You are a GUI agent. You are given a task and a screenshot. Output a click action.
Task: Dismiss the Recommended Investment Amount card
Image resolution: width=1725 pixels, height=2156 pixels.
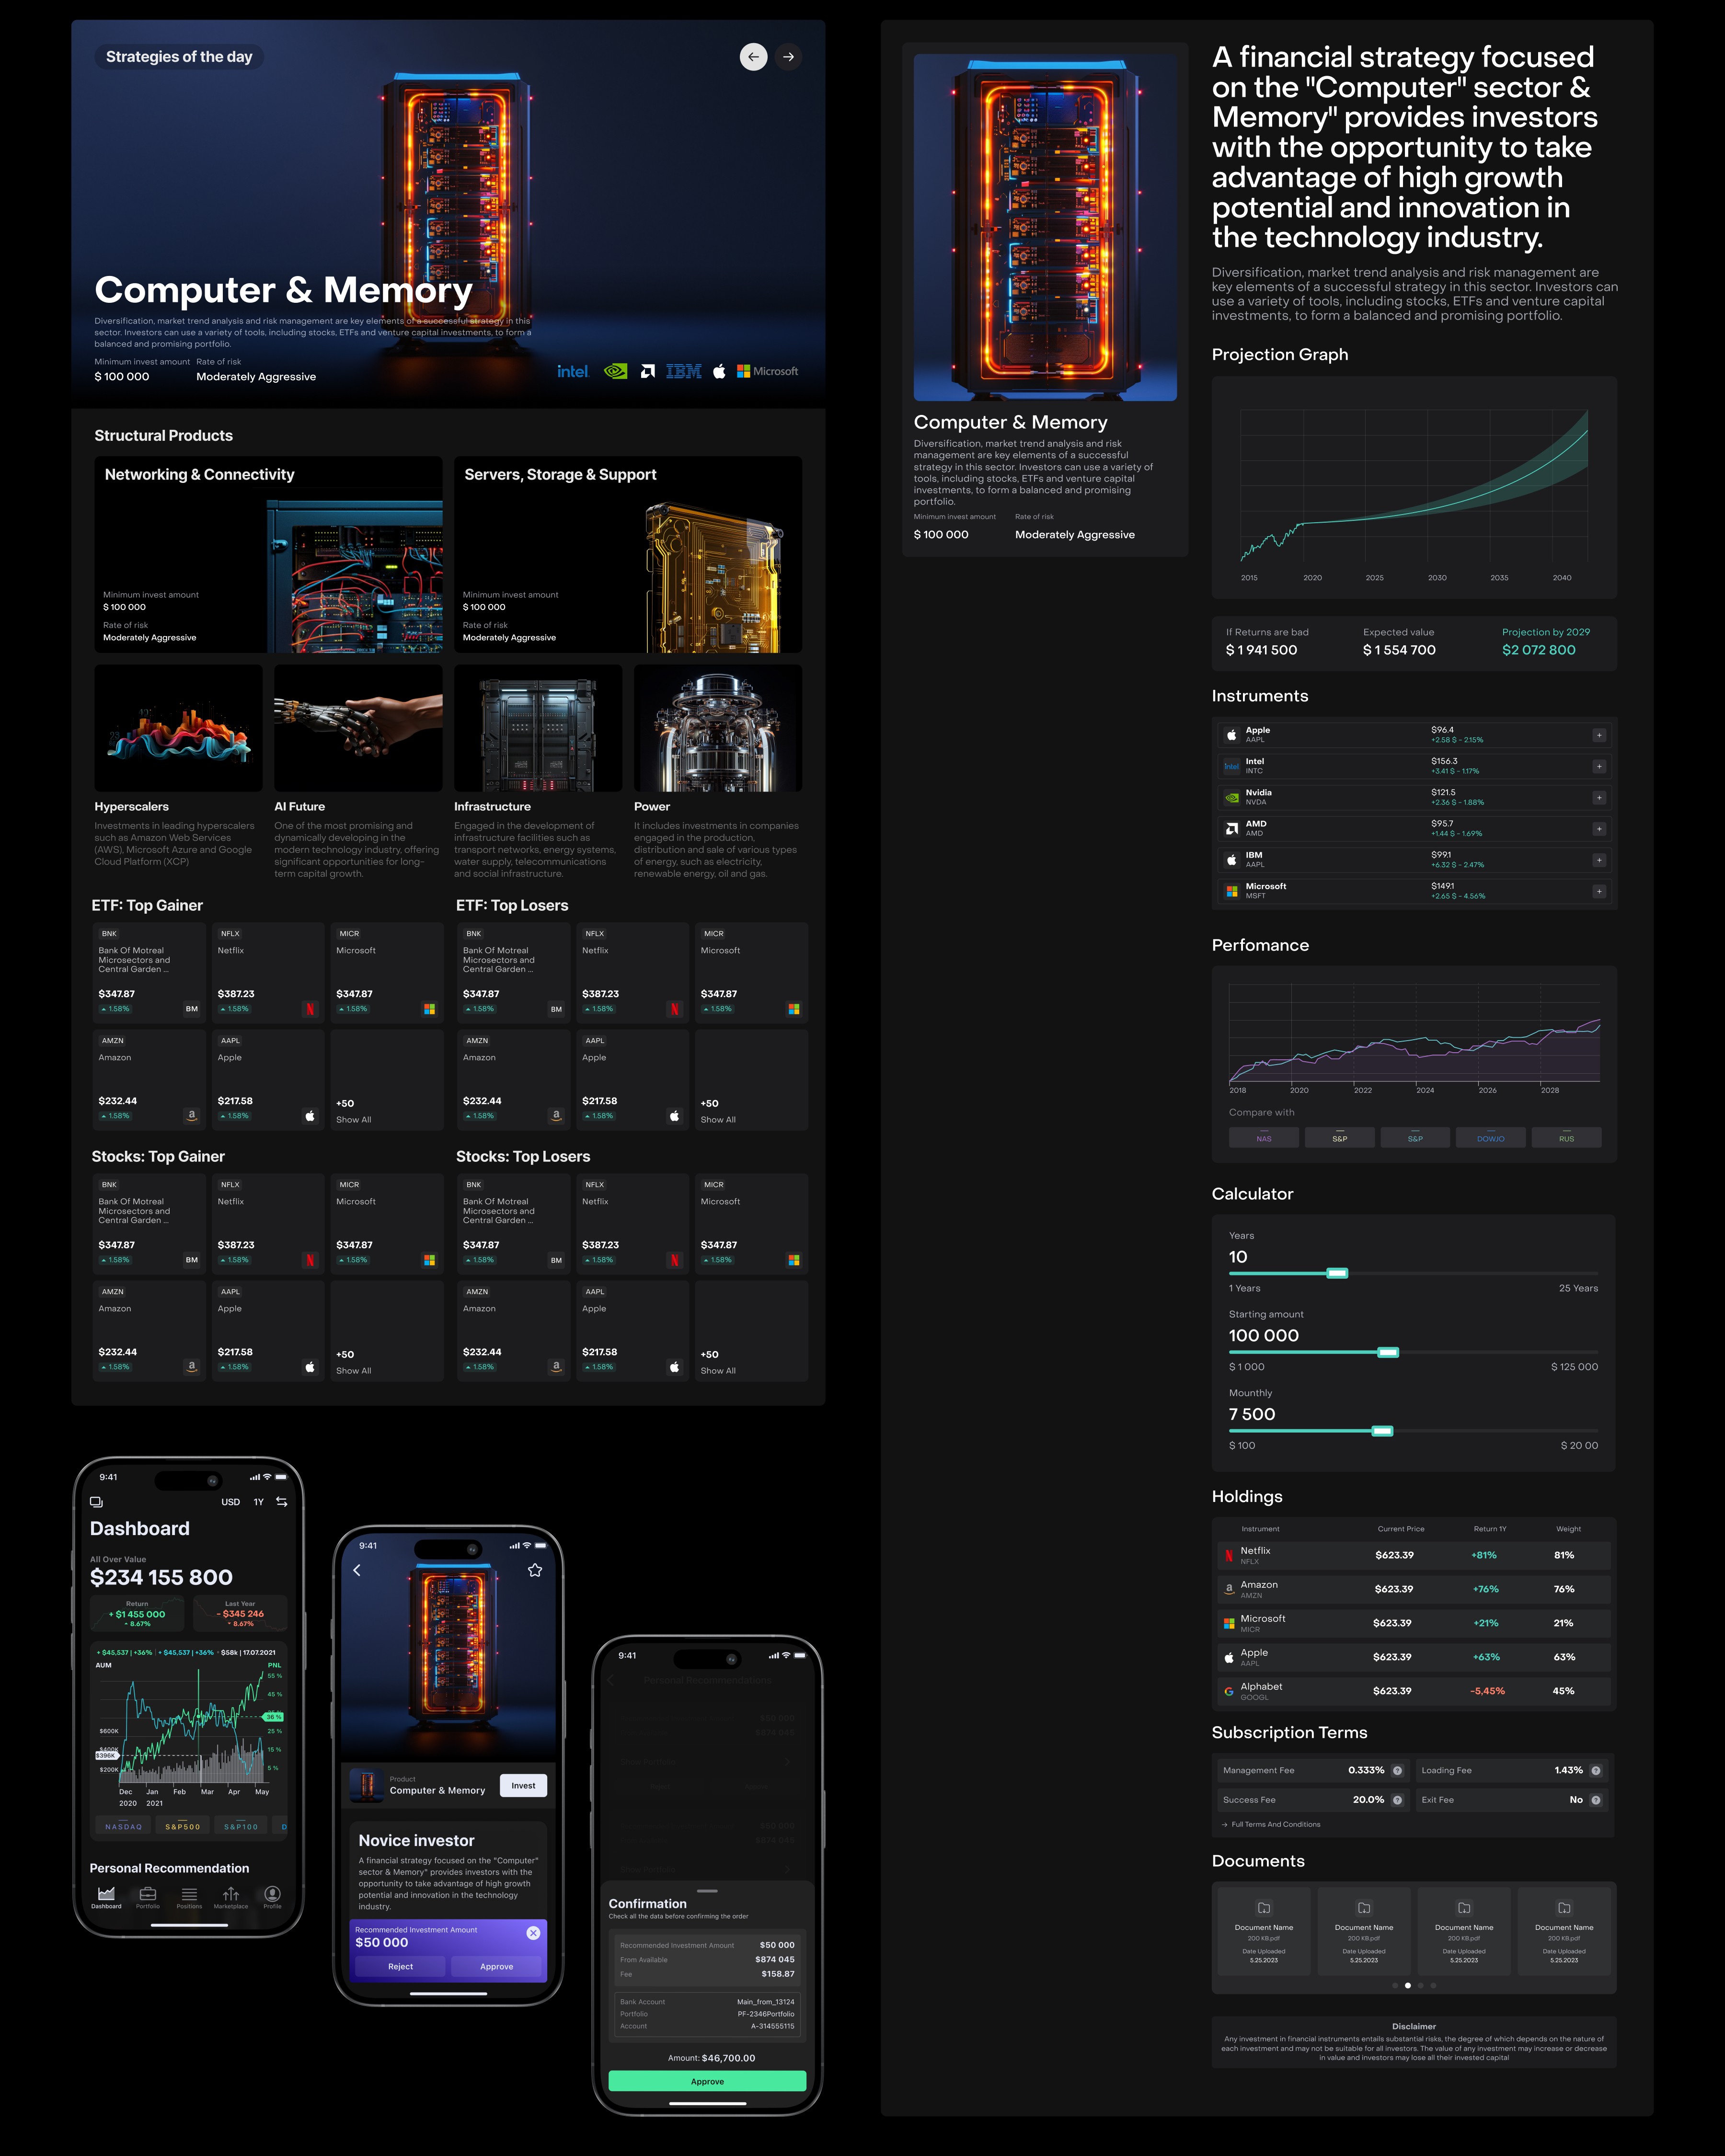pos(533,1933)
